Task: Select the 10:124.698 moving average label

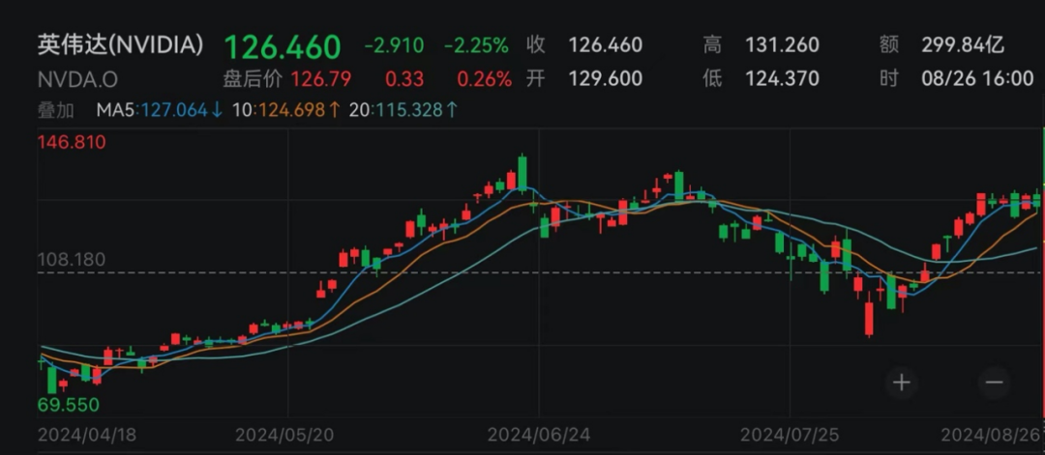Action: (x=287, y=110)
